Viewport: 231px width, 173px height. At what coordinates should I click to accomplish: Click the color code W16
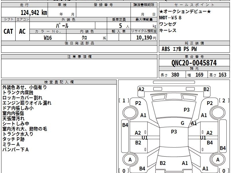[x=48, y=38]
